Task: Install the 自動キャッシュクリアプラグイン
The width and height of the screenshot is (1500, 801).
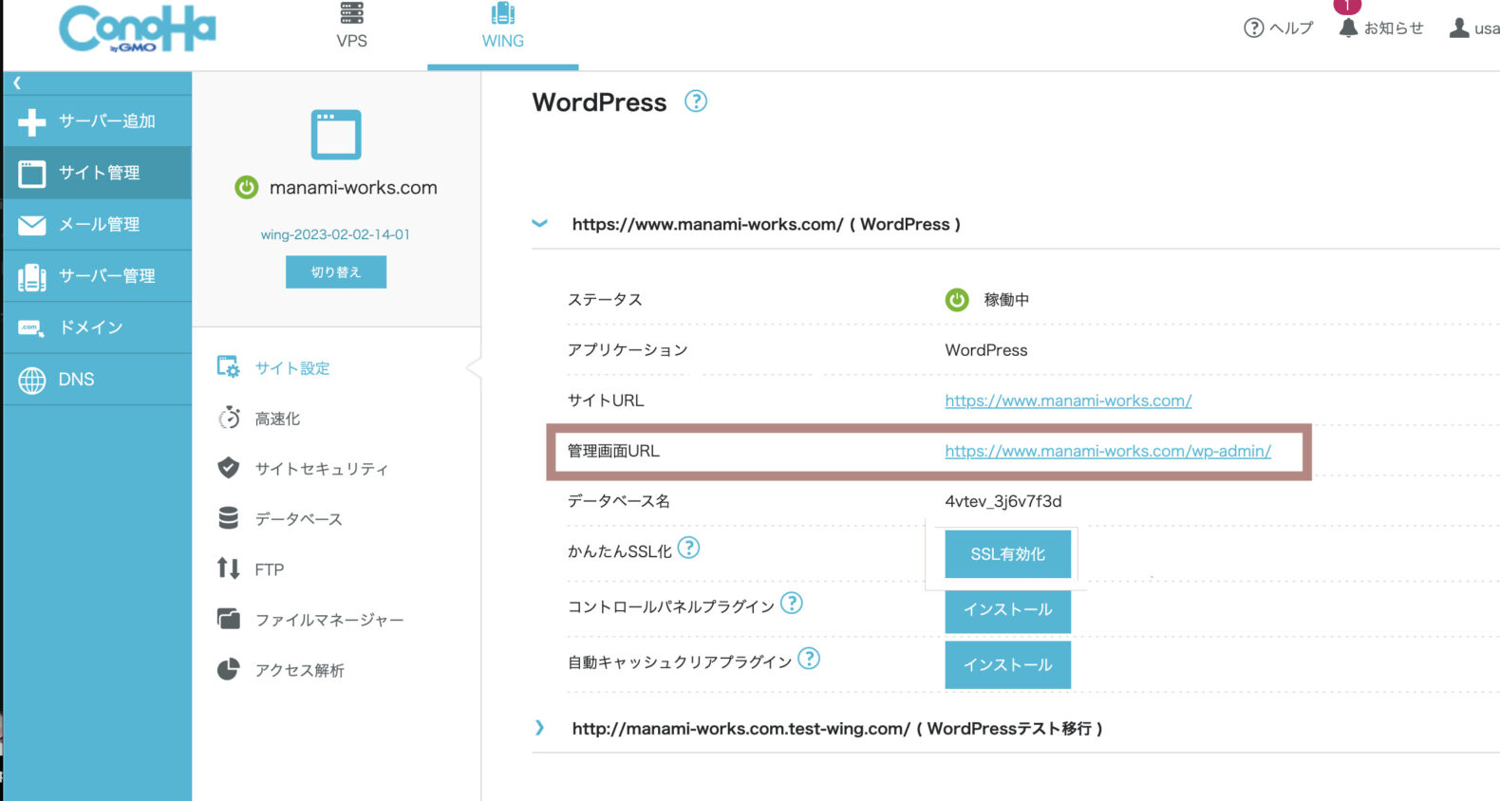Action: 1007,665
